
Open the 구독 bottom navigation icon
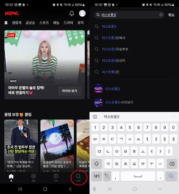pos(56,178)
